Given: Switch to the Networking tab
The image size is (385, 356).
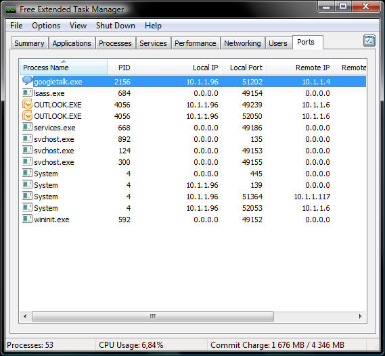Looking at the screenshot, I should 242,43.
